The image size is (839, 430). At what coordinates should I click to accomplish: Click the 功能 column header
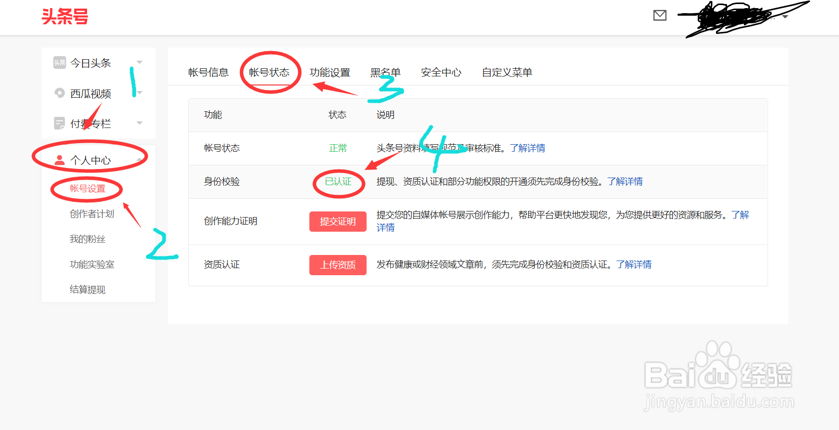[x=213, y=115]
